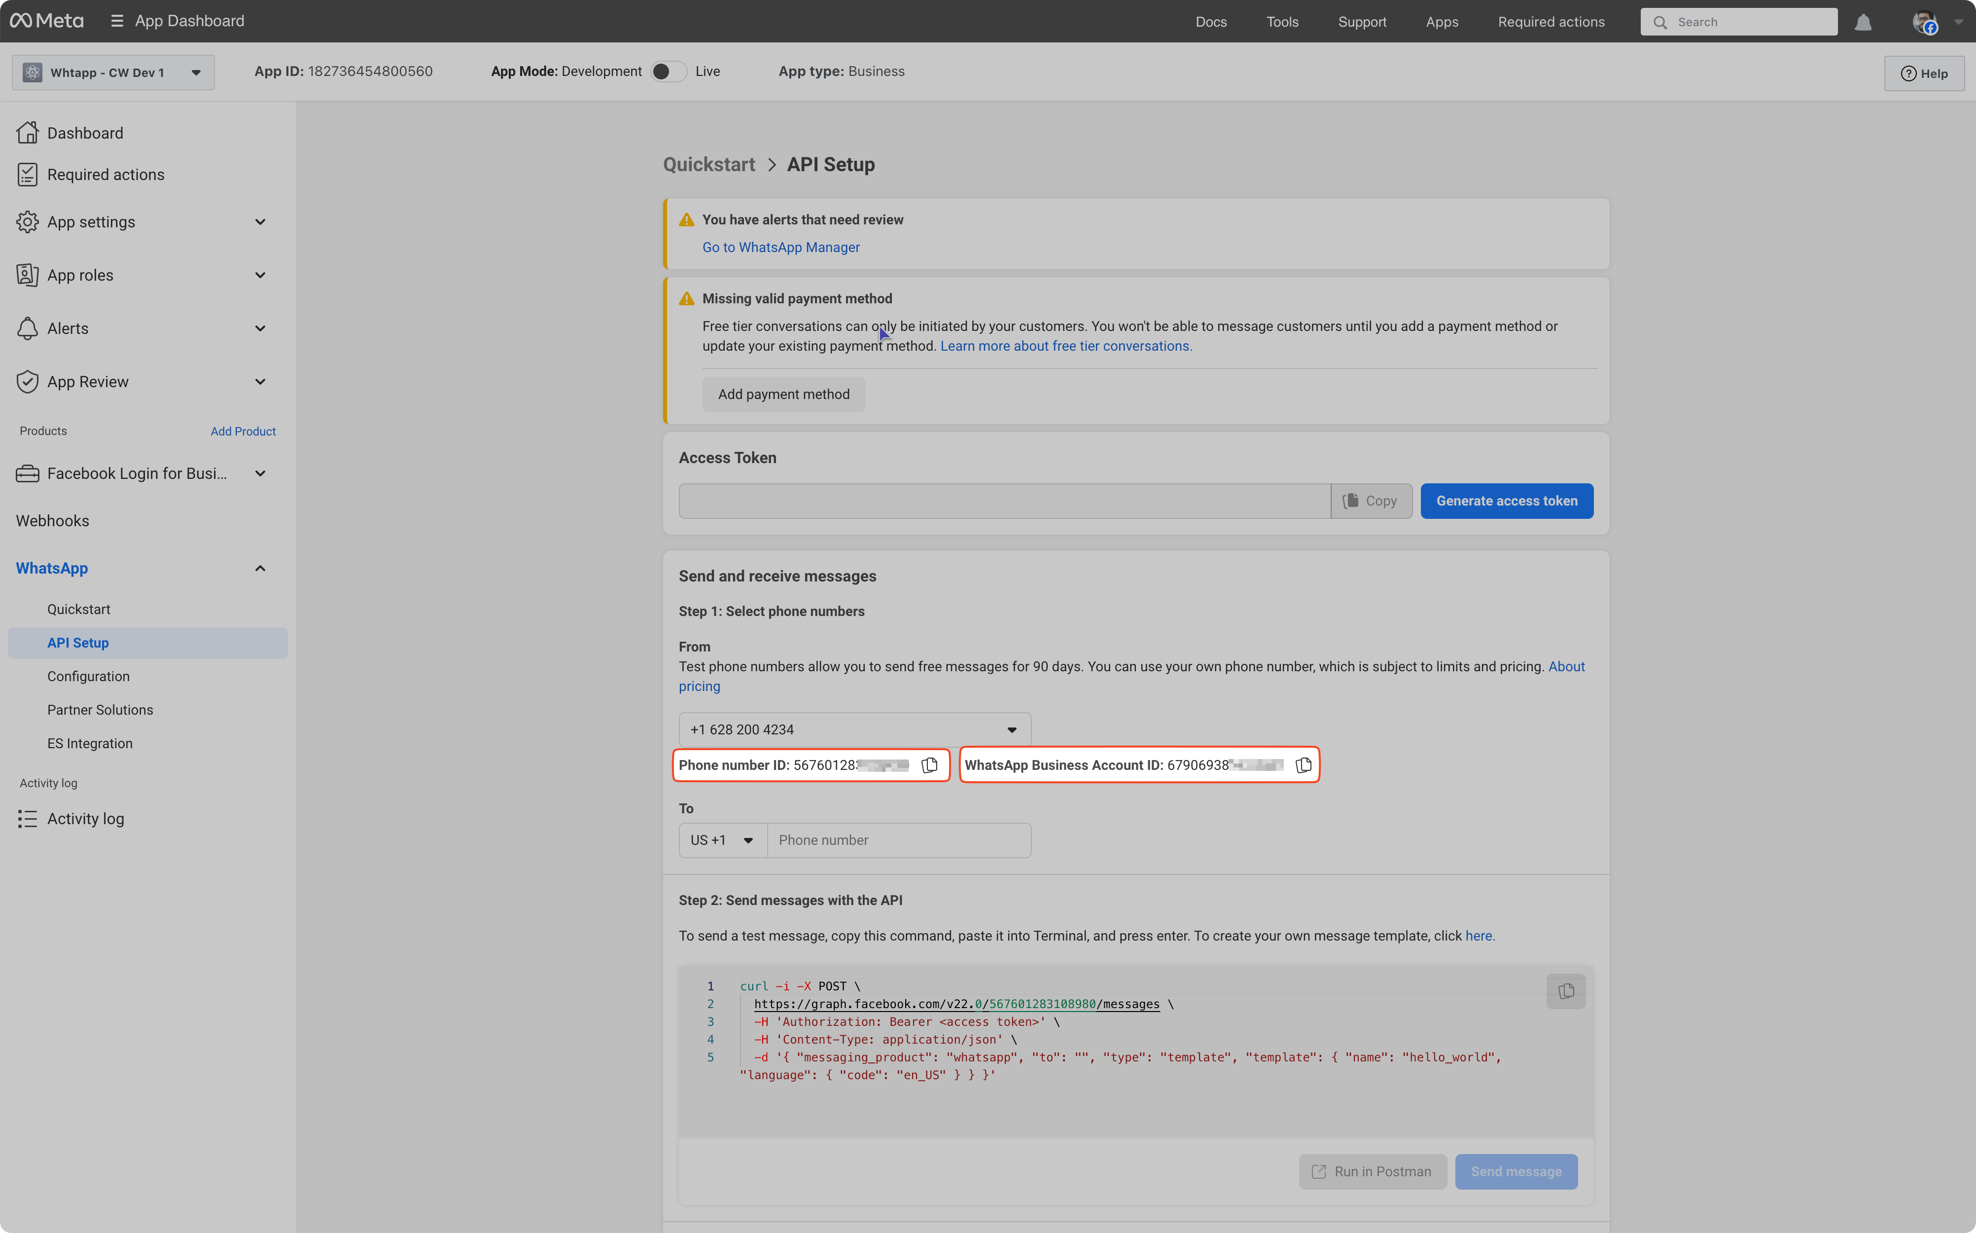
Task: Click the Run in Postman button
Action: point(1372,1172)
